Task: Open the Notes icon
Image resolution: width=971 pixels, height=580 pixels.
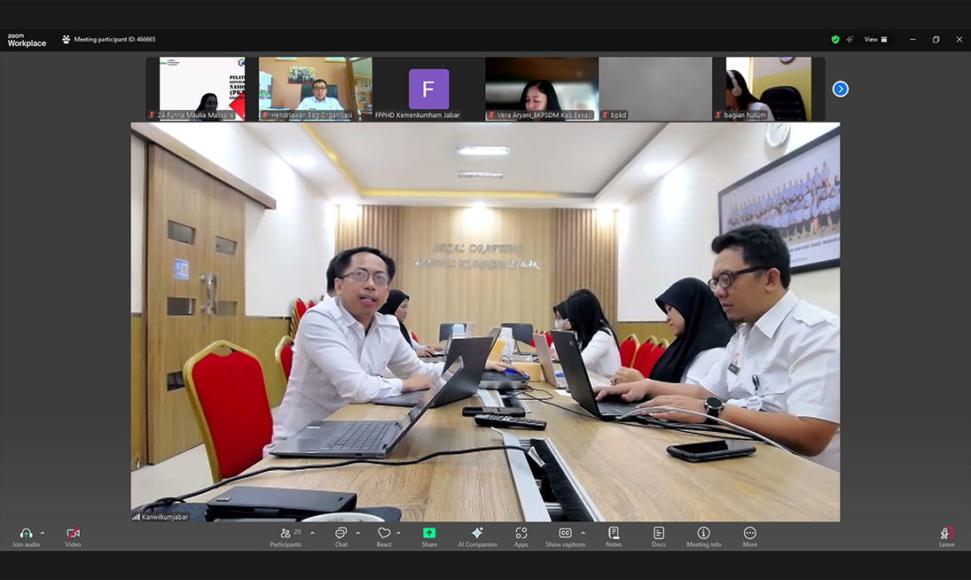Action: (x=614, y=534)
